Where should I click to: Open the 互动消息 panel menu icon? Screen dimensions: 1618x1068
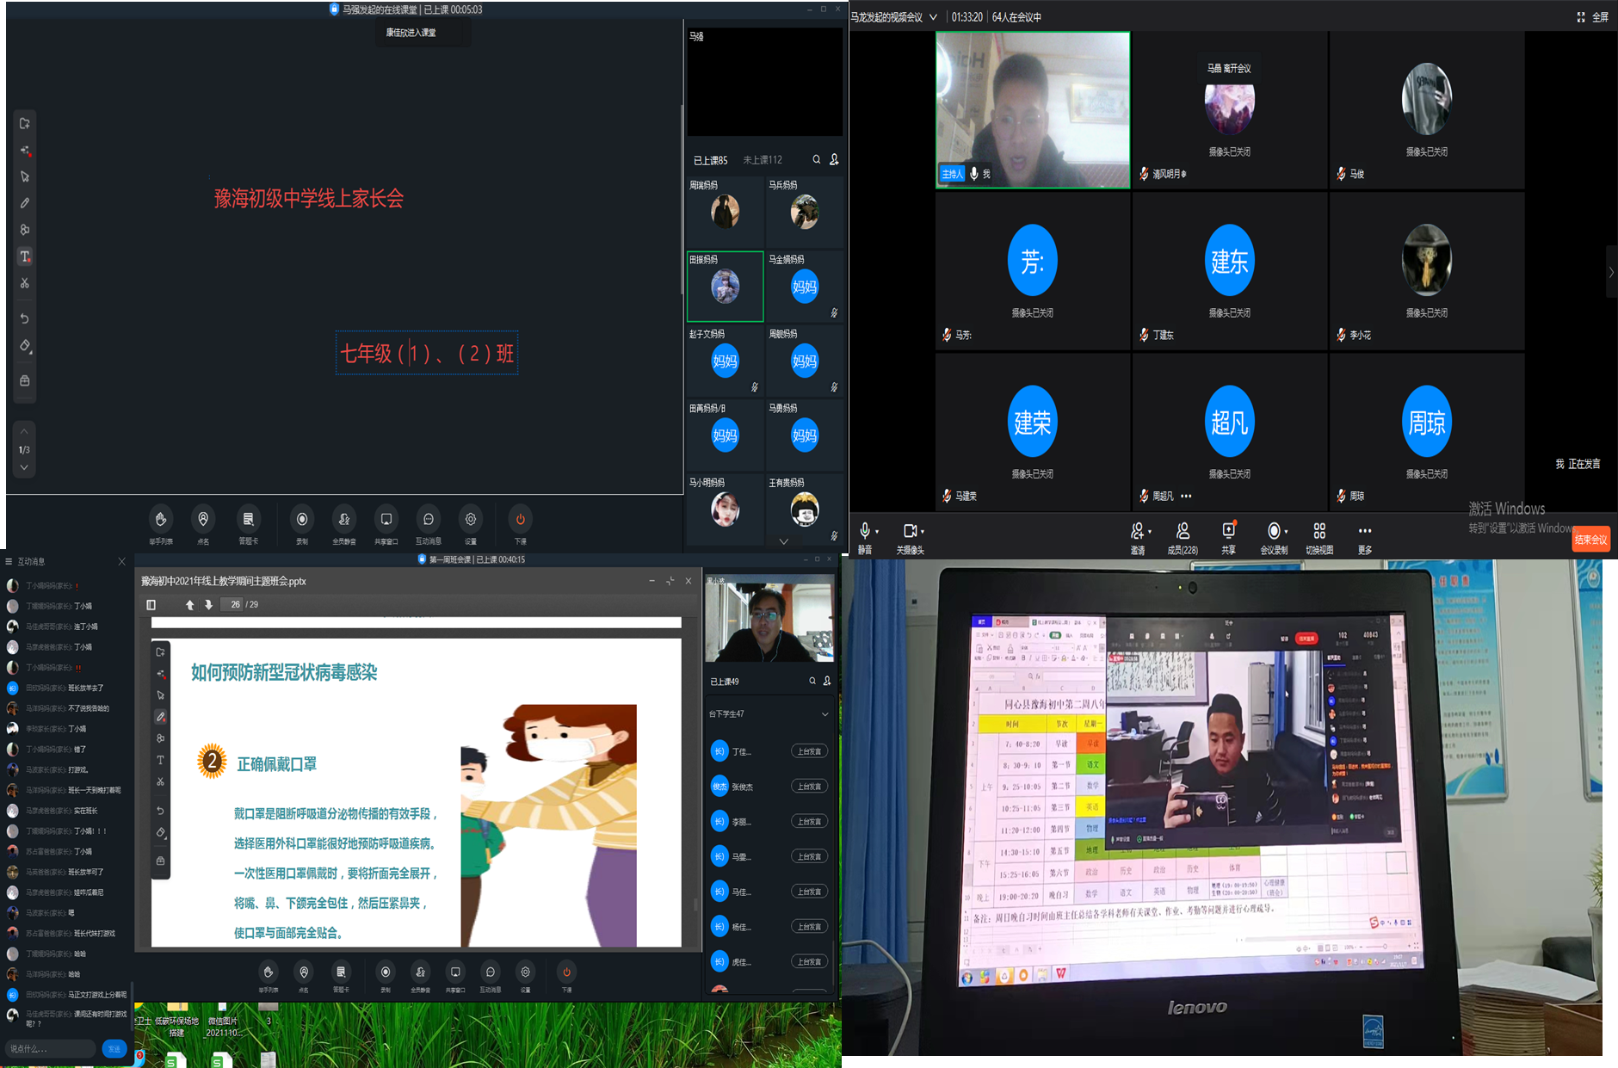[x=9, y=561]
